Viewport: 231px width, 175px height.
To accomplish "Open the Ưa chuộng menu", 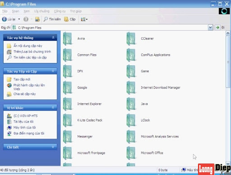I will [42, 11].
